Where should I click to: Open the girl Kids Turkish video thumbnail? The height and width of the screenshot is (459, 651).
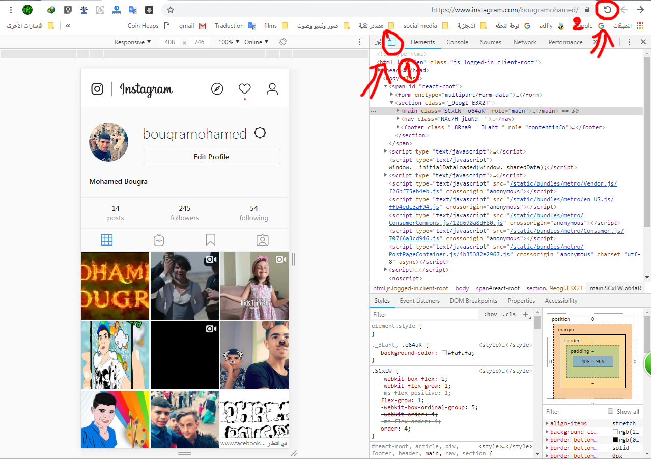coord(254,286)
